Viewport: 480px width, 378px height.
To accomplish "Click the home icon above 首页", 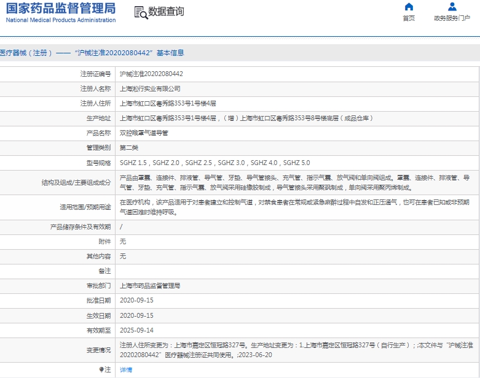I will (409, 6).
